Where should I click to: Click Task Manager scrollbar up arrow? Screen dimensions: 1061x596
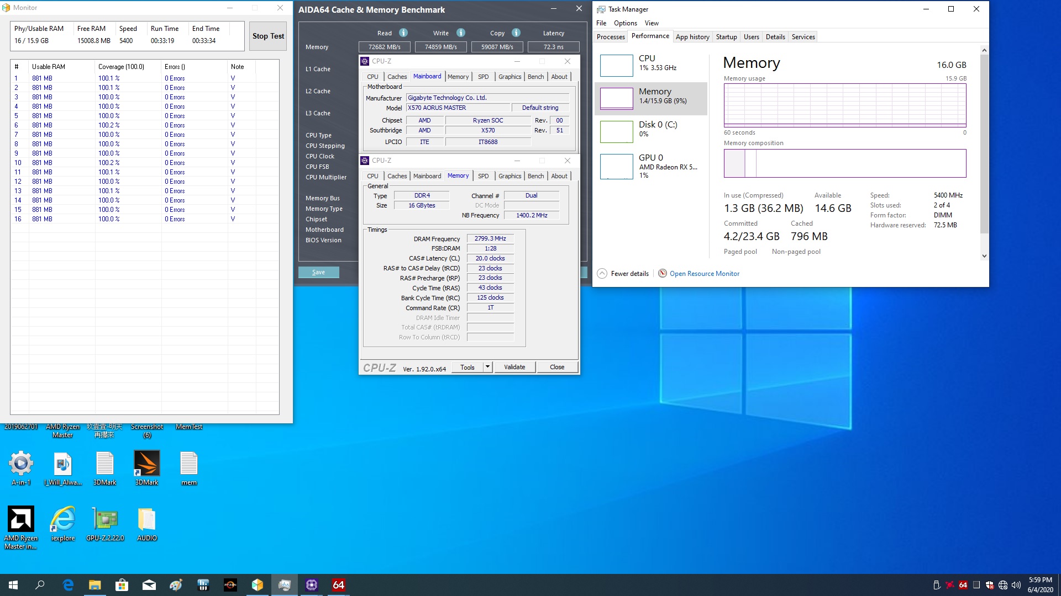(984, 50)
